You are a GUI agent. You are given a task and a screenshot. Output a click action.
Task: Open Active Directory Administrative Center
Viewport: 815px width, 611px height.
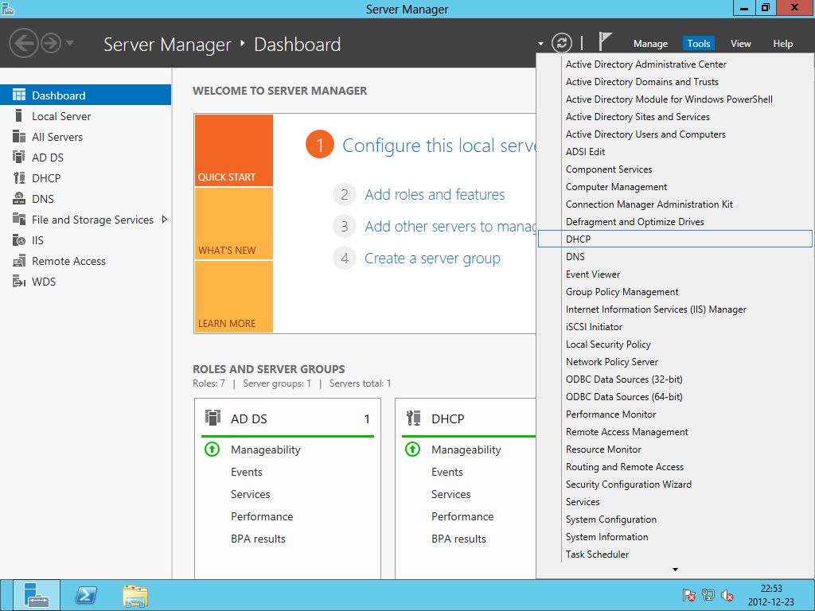pyautogui.click(x=675, y=64)
